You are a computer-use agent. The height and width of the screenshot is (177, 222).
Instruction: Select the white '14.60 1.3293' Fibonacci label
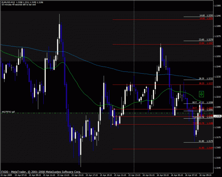point(206,15)
